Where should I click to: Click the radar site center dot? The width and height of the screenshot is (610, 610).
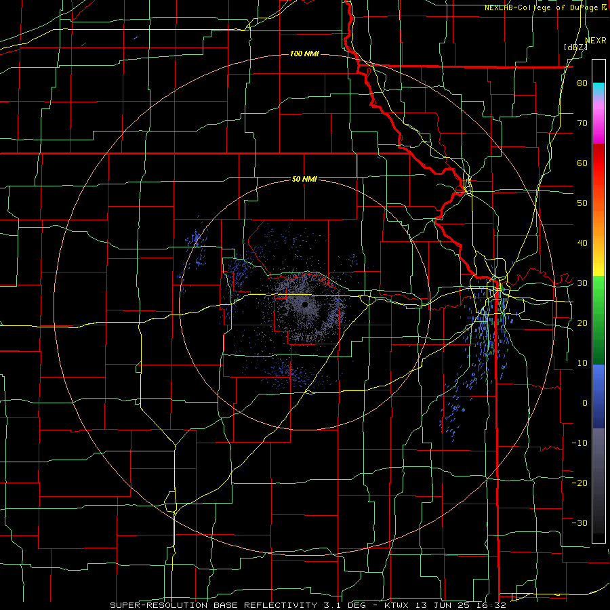[305, 304]
